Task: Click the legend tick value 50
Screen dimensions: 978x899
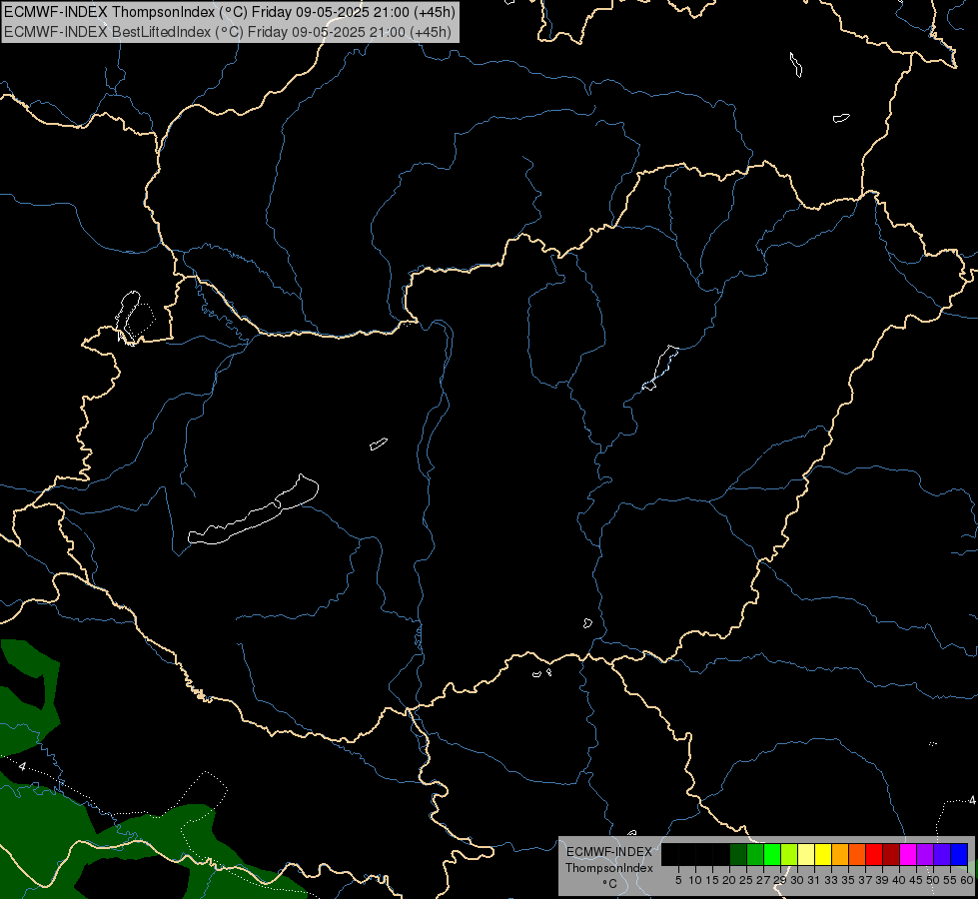Action: pyautogui.click(x=932, y=880)
